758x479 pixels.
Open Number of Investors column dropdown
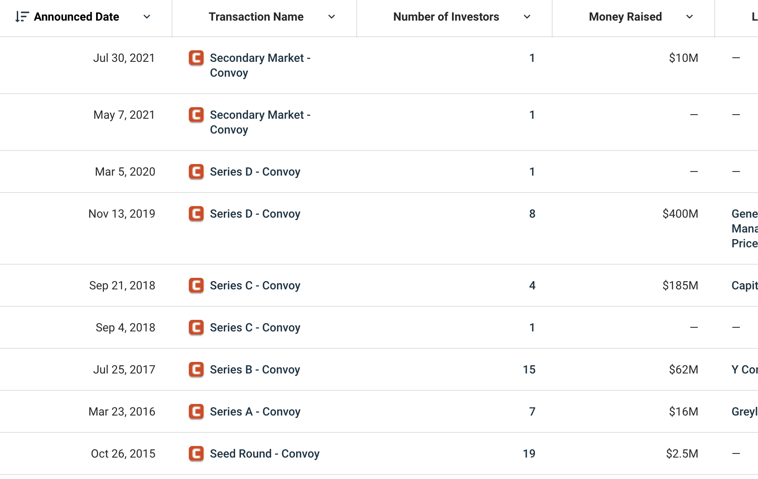point(527,17)
